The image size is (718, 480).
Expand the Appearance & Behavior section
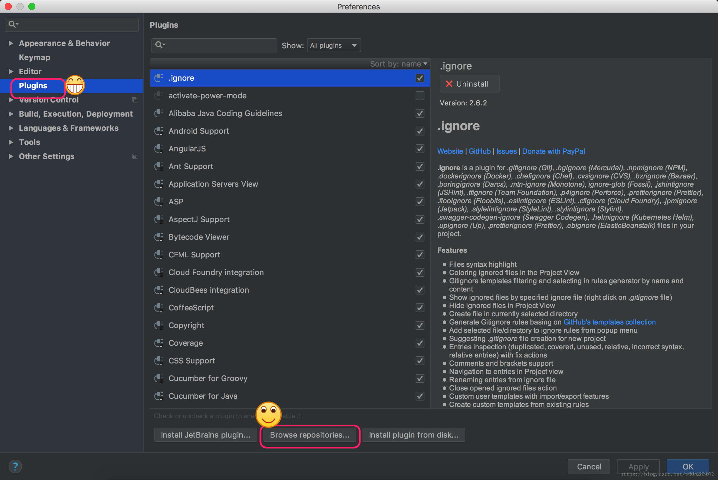click(x=11, y=43)
